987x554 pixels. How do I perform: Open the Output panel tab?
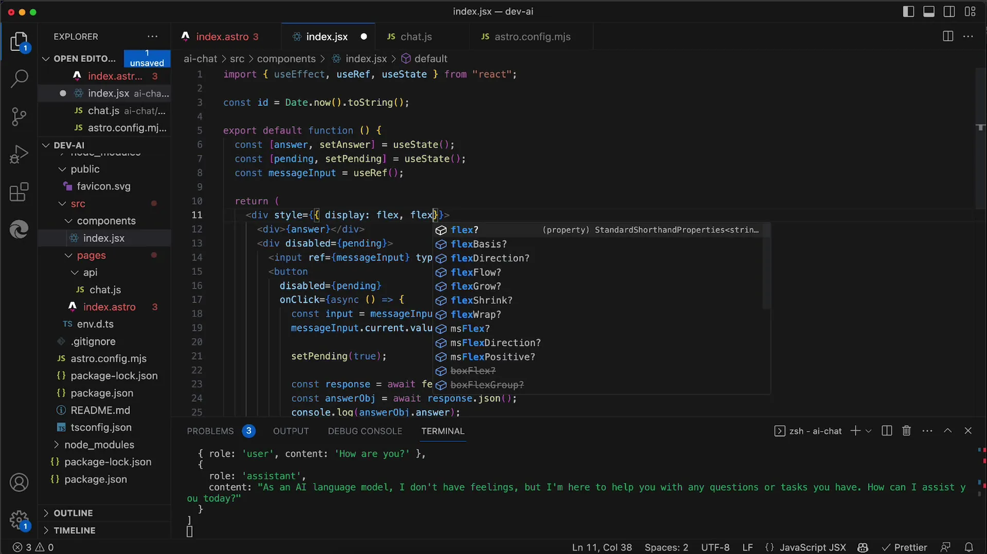click(x=291, y=431)
